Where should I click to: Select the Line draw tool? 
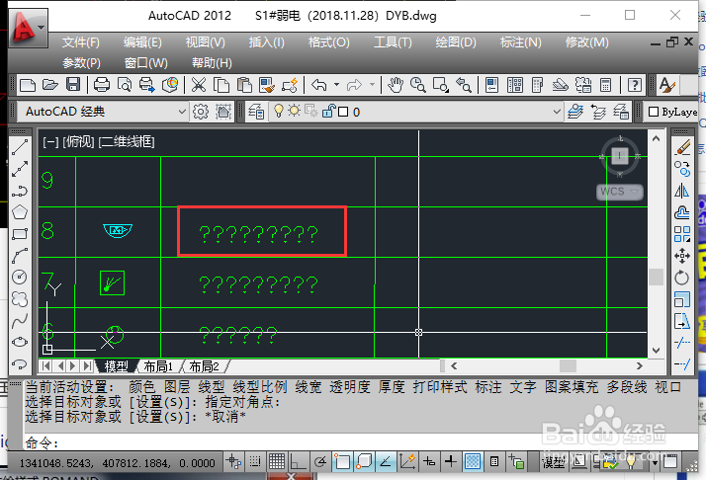pos(20,147)
